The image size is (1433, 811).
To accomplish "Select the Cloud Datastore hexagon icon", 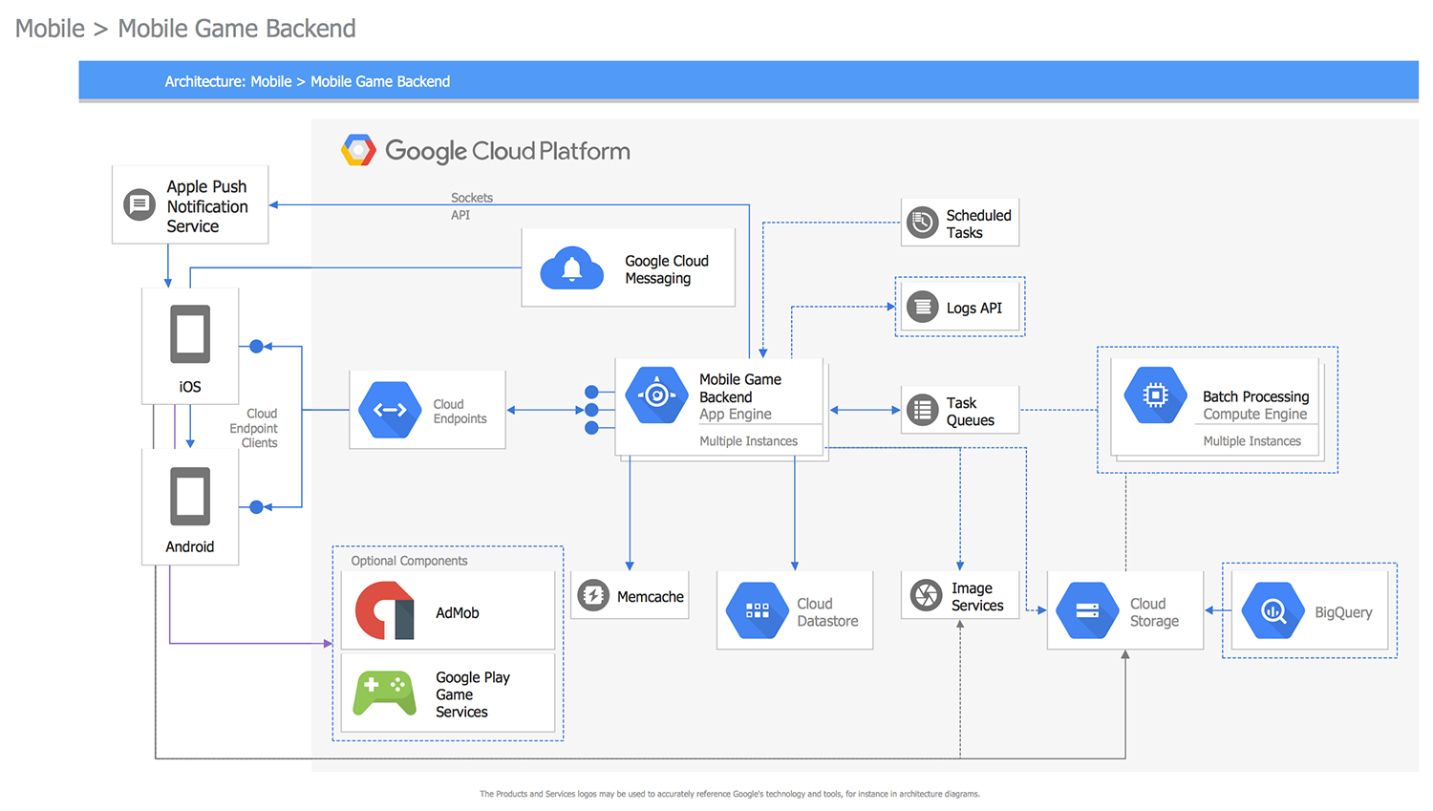I will pos(758,610).
